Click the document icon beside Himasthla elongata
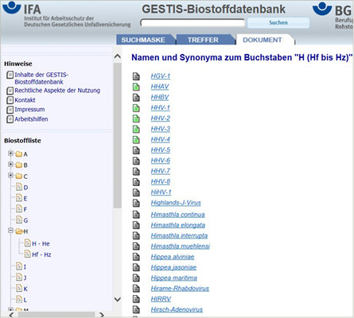354x318 pixels. pos(136,225)
